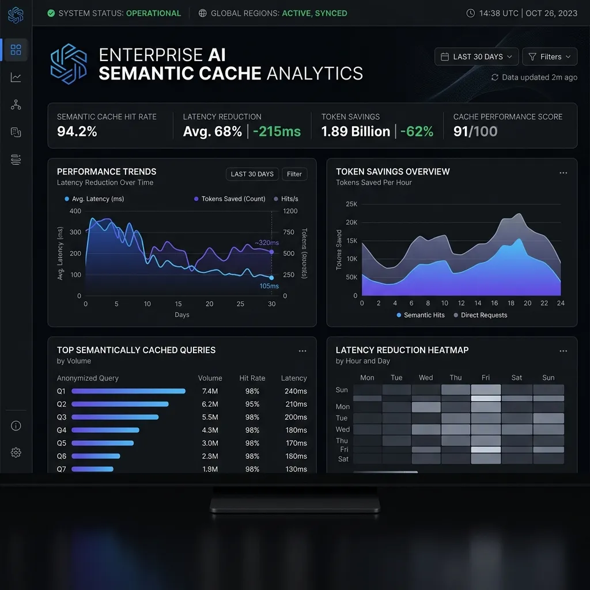Click the heatmap horizontal scrollbar
Image resolution: width=590 pixels, height=590 pixels.
[385, 472]
